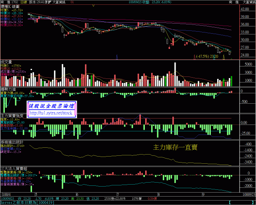Screen dimensions: 256x205
Task: Expand the 進出統計 -3714 value arrow
Action: coord(24,146)
